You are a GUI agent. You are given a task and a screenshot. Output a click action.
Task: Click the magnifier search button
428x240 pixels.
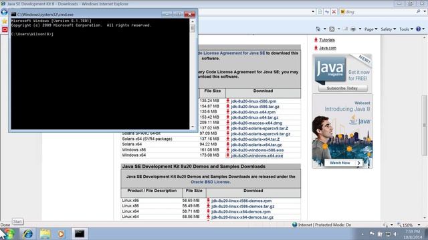(x=418, y=11)
